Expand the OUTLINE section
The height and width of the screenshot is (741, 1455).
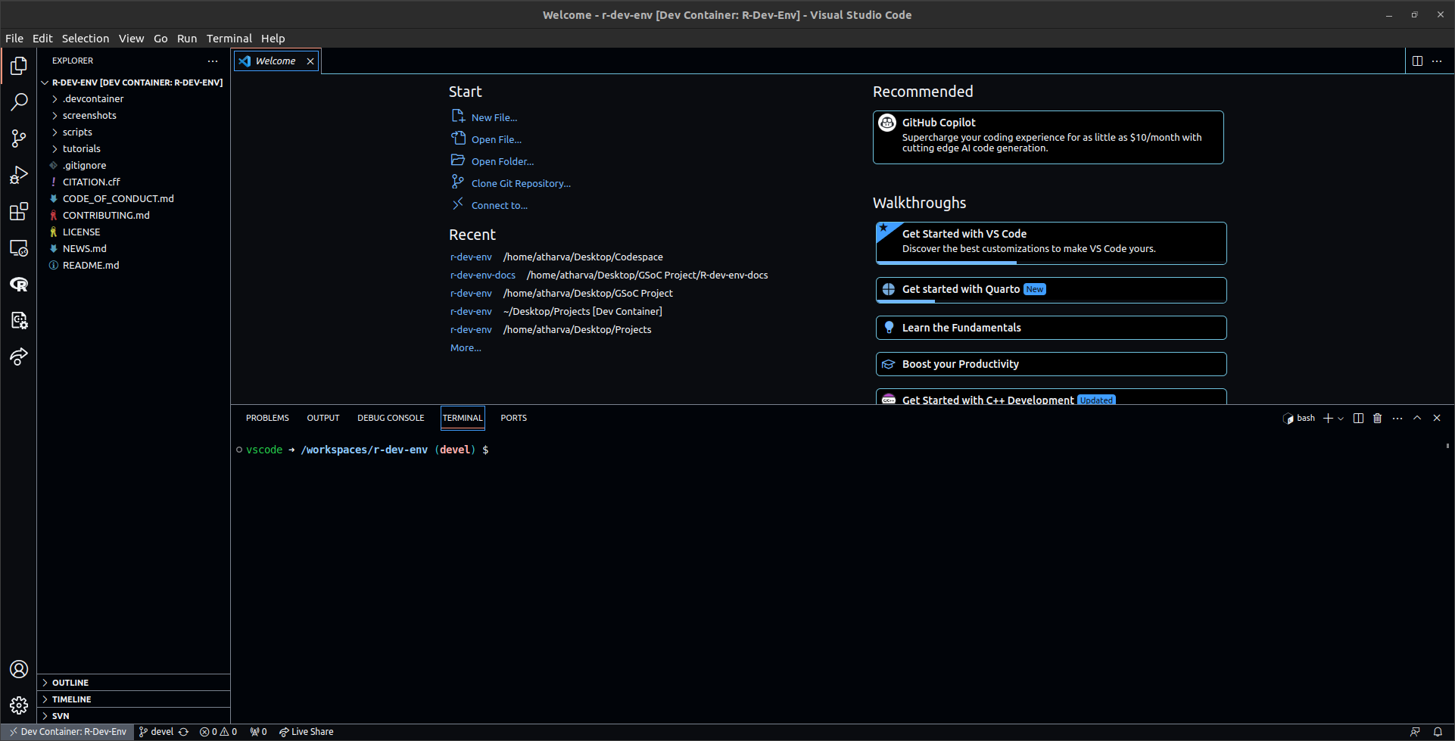[133, 683]
